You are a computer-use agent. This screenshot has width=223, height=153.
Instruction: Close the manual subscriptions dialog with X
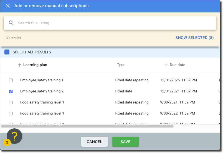coord(8,6)
